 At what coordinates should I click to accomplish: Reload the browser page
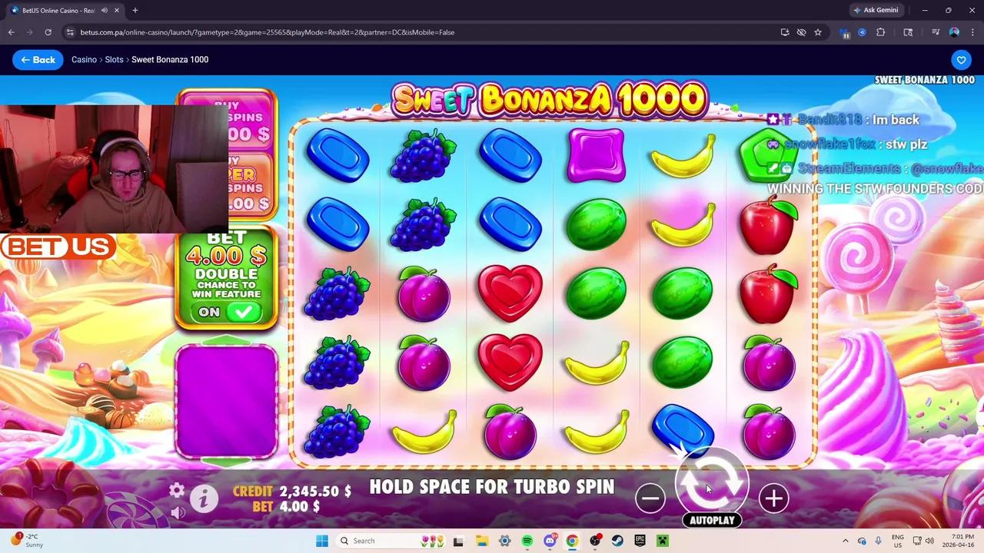pyautogui.click(x=48, y=32)
